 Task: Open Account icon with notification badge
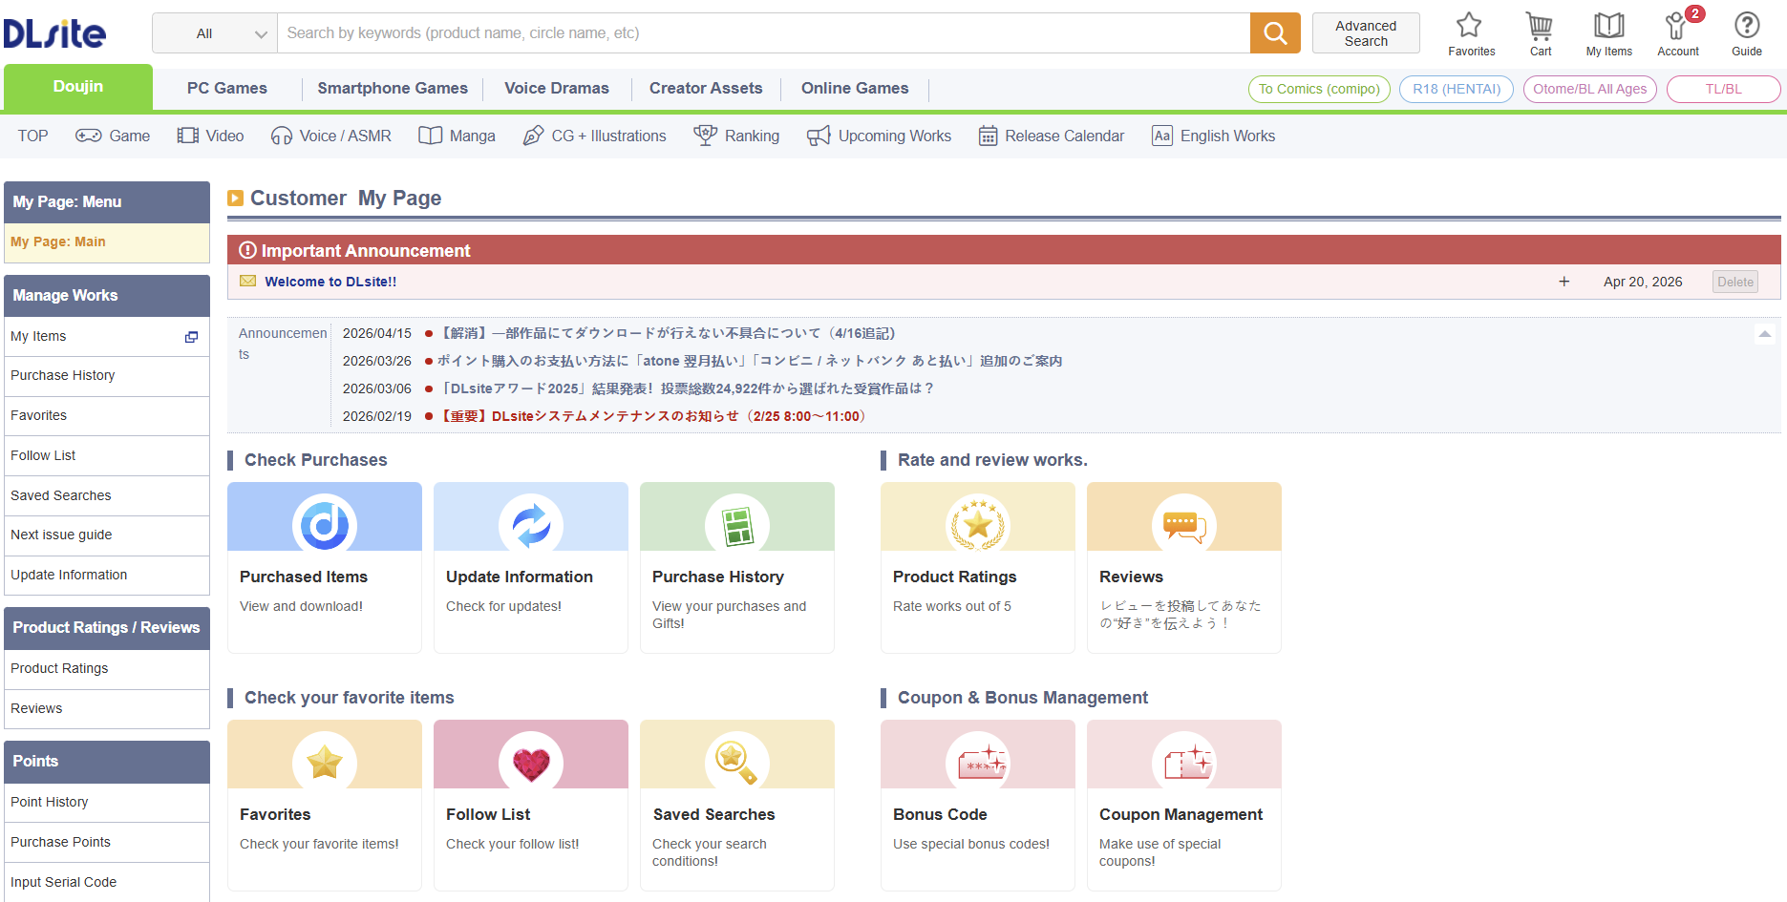tap(1678, 34)
